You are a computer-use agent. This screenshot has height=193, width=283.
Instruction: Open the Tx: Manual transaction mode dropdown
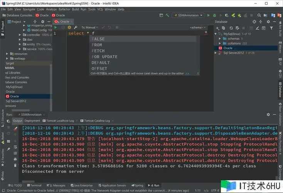(89, 27)
